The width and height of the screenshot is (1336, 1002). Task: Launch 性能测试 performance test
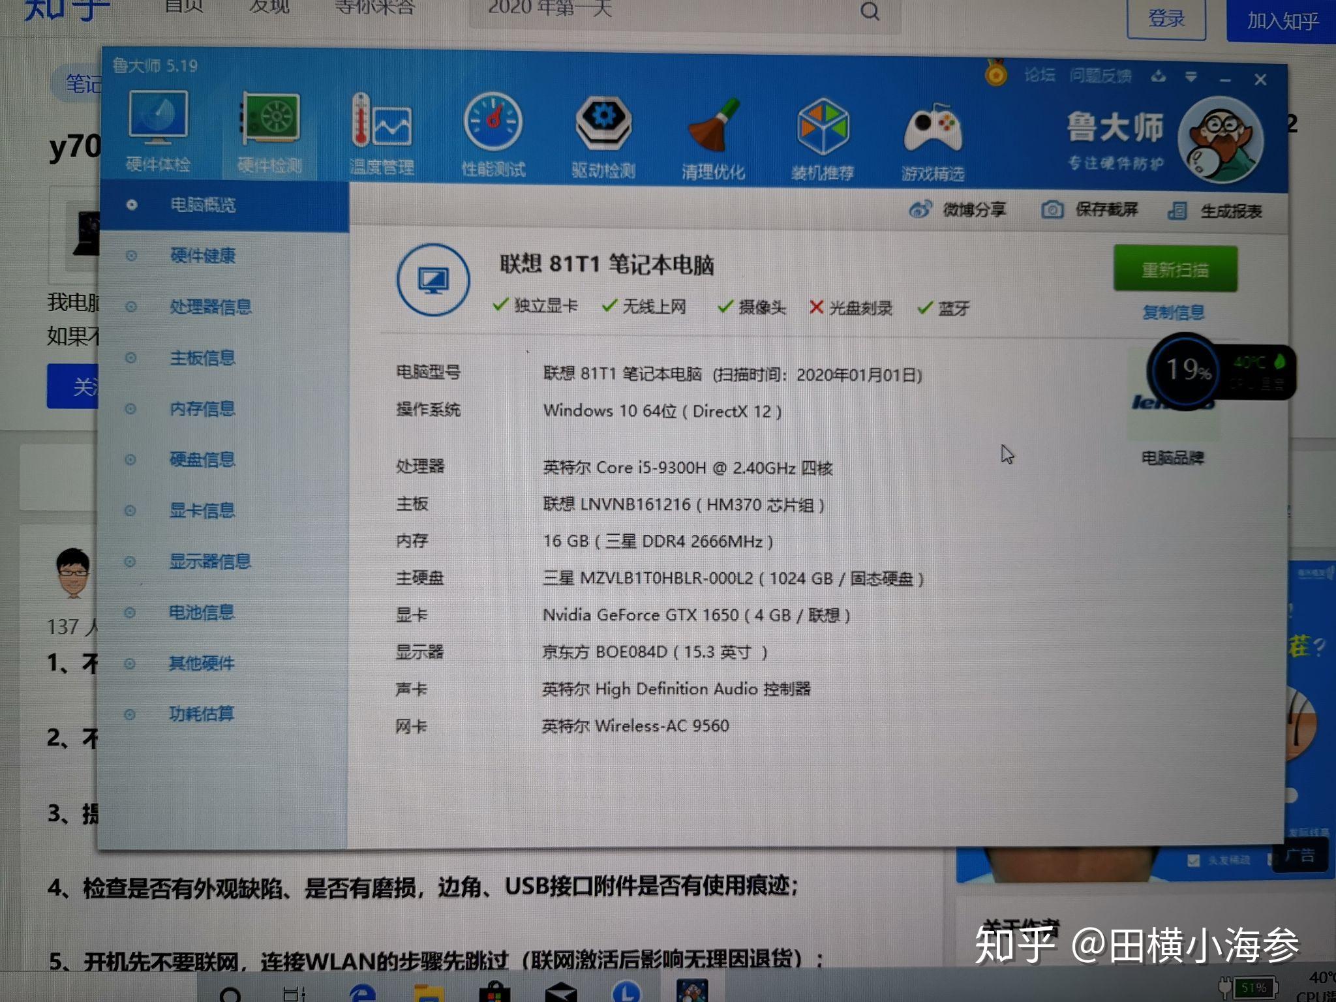coord(493,136)
